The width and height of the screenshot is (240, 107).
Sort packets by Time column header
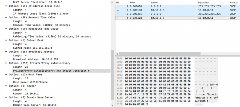pos(133,2)
